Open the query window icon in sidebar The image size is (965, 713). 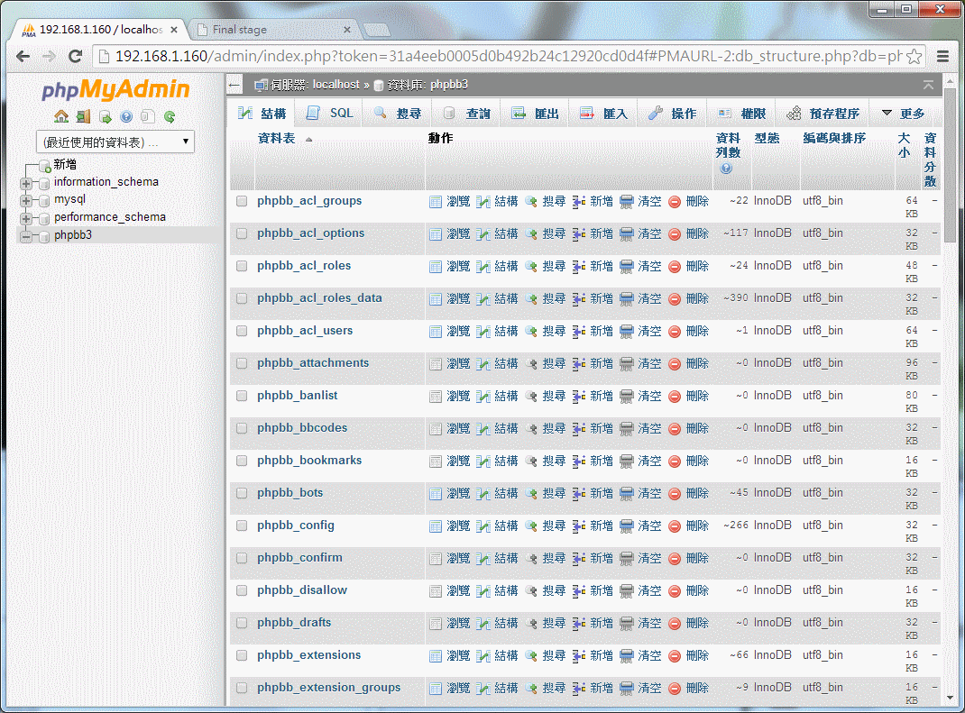tap(106, 116)
